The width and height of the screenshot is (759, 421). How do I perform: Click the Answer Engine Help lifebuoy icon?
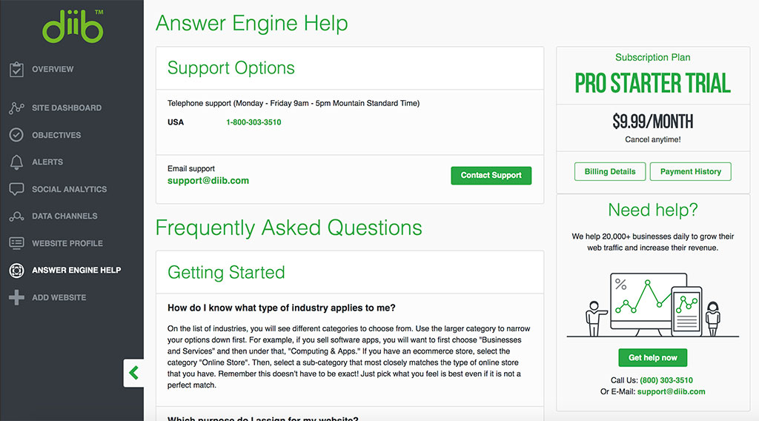coord(16,271)
